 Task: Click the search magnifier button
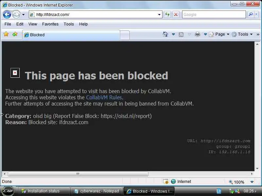coord(251,14)
